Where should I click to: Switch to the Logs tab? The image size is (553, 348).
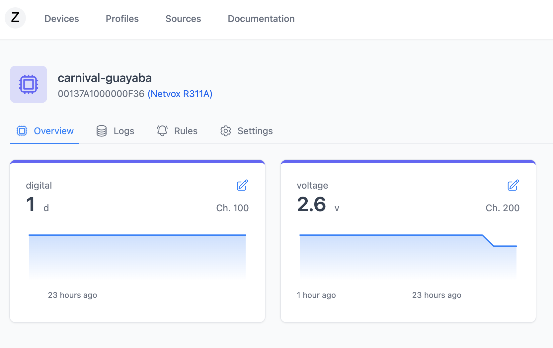pos(124,131)
